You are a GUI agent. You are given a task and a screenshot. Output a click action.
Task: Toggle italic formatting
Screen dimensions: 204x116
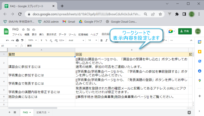click(106, 40)
